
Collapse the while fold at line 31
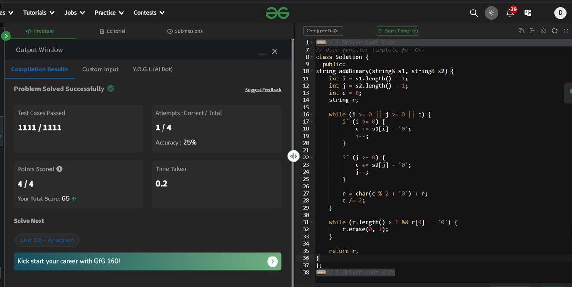click(x=312, y=222)
